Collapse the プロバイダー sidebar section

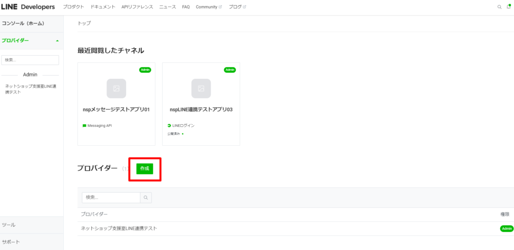(x=57, y=41)
